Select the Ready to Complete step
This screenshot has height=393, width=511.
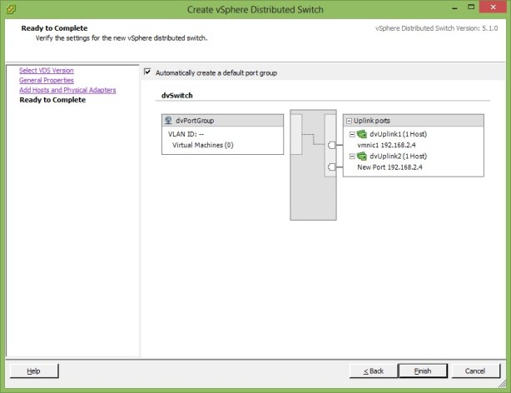point(52,100)
